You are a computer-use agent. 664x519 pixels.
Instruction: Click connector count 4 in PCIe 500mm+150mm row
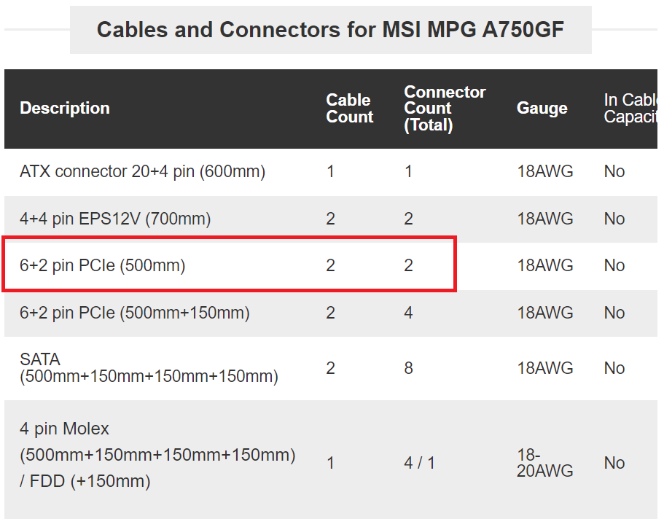click(408, 313)
